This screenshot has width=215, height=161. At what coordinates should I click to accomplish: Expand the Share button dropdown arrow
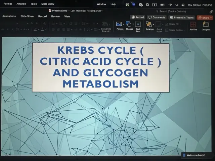click(211, 18)
